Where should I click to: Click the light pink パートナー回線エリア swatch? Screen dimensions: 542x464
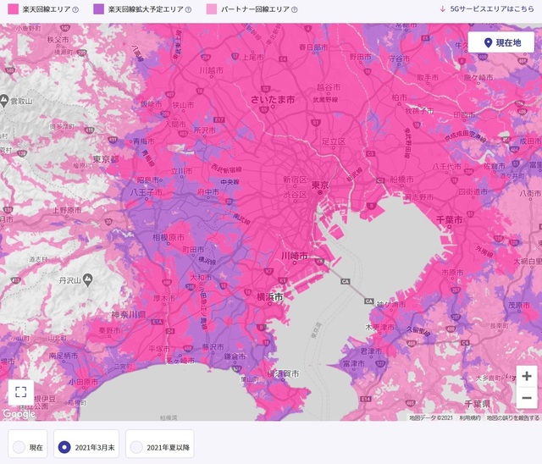point(212,10)
